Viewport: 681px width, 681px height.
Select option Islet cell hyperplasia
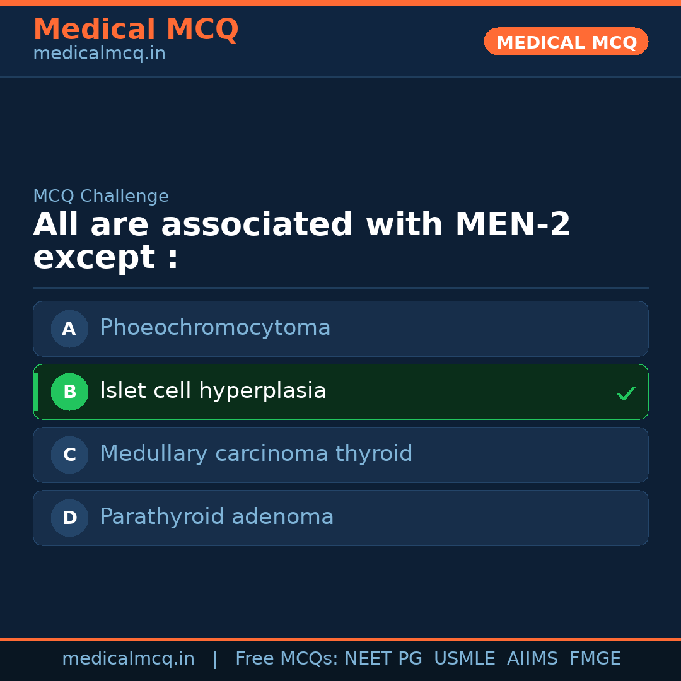pos(213,391)
